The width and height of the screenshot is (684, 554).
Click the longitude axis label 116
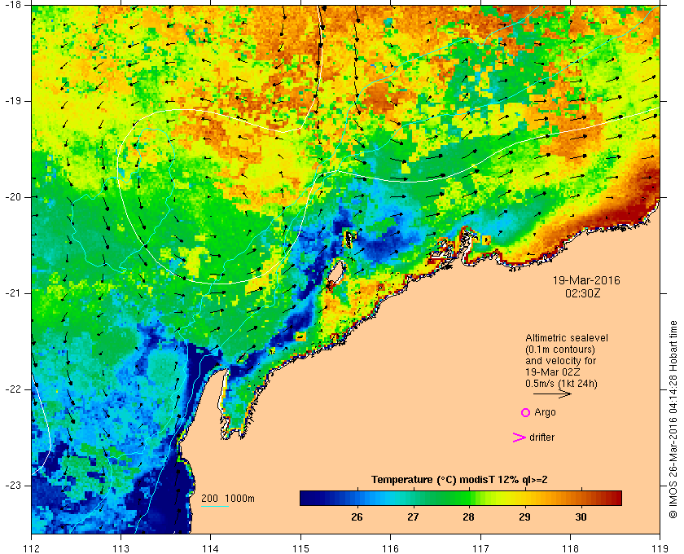pos(390,548)
